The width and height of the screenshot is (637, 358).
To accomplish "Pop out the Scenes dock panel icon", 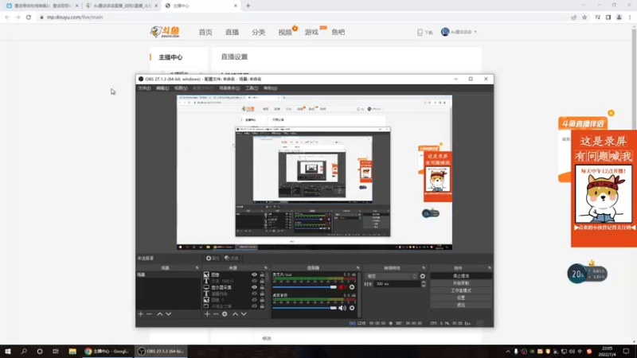I will tap(197, 268).
